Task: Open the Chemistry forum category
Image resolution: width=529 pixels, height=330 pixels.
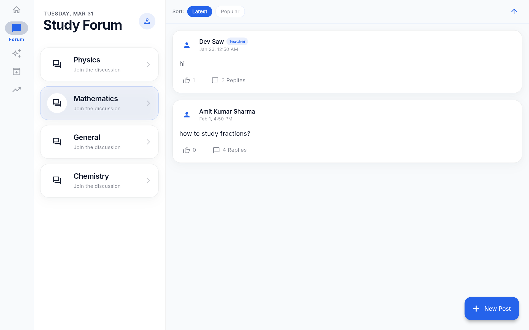Action: pos(99,181)
